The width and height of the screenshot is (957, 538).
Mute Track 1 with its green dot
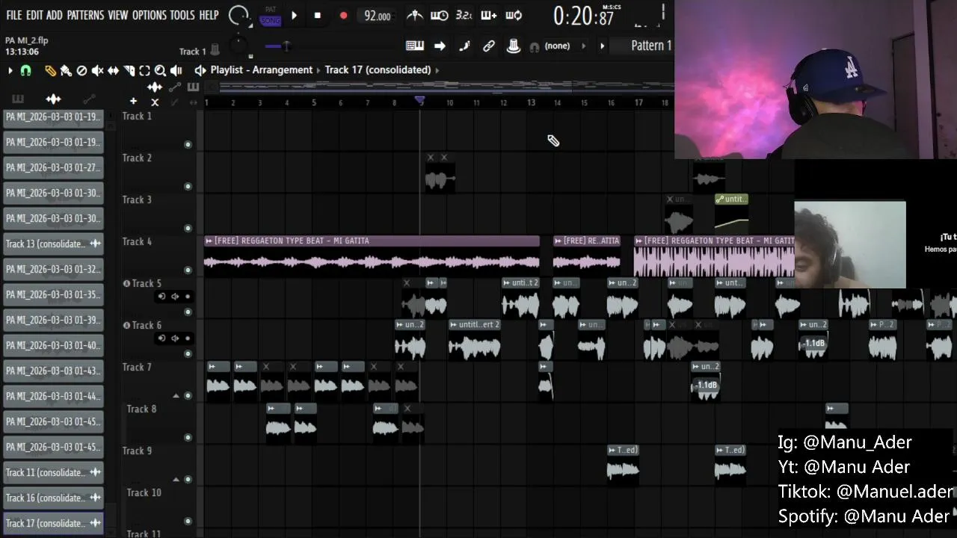coord(188,144)
